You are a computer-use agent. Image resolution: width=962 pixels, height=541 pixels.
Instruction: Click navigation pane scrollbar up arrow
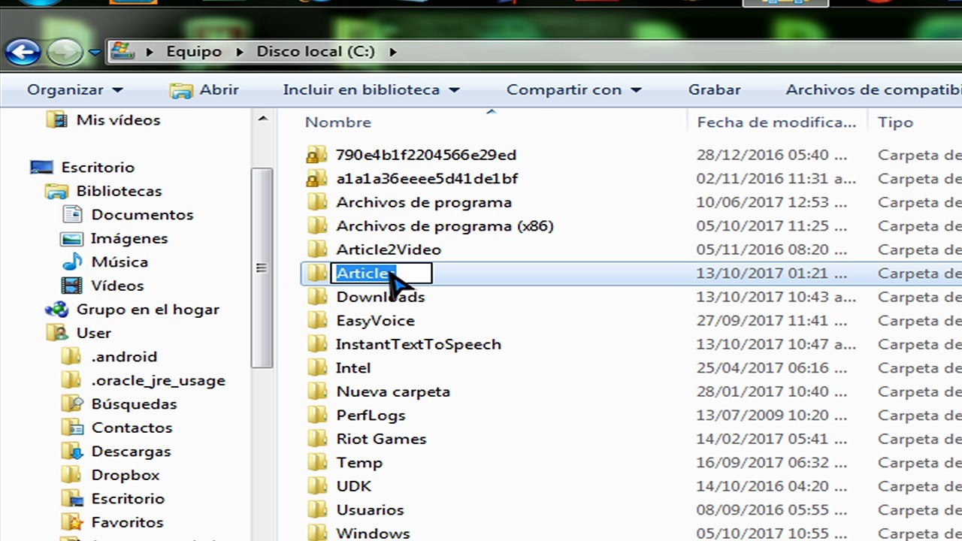click(x=262, y=119)
